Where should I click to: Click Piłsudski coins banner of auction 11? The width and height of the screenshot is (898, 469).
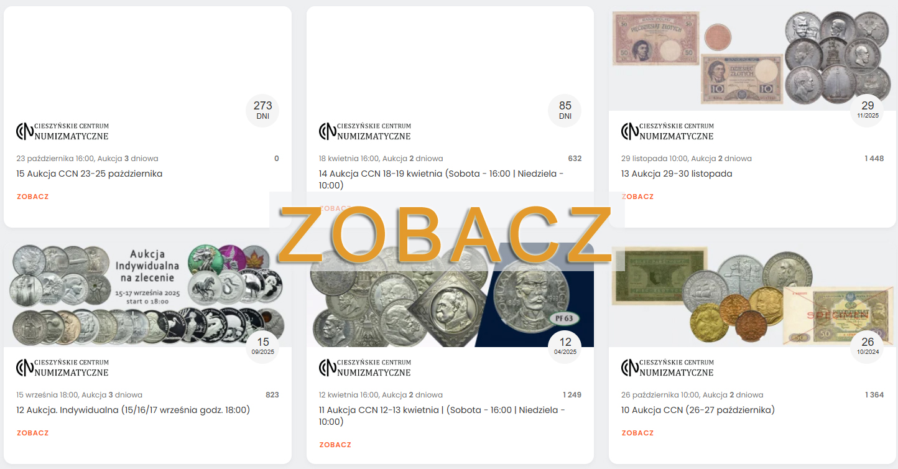(x=450, y=295)
